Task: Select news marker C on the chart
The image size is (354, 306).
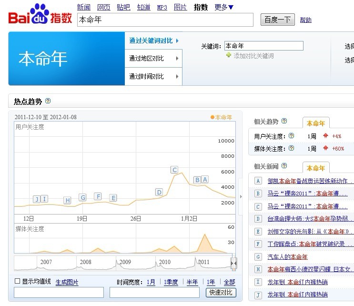Action: (174, 170)
